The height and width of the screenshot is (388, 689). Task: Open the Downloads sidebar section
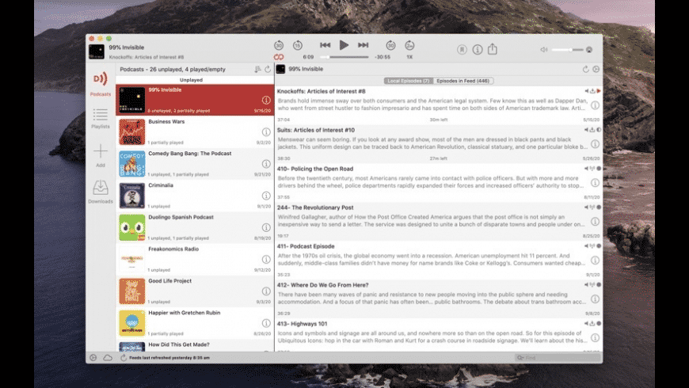[101, 192]
